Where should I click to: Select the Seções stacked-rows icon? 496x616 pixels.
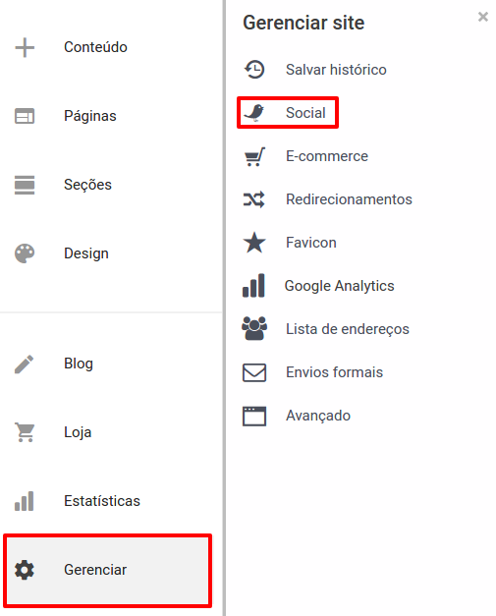[x=25, y=185]
